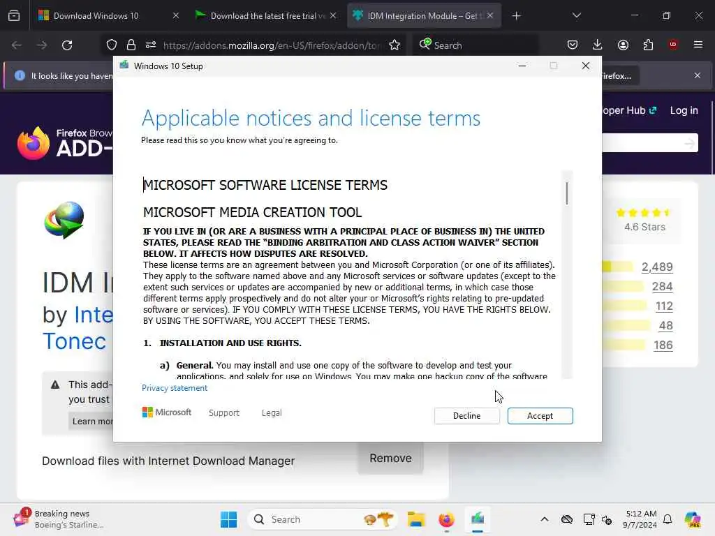This screenshot has height=536, width=715.
Task: Open site permissions icon in address bar
Action: 151,45
